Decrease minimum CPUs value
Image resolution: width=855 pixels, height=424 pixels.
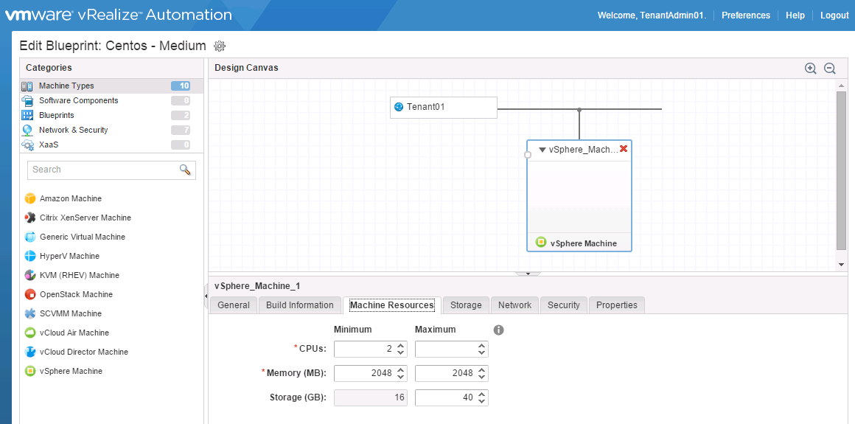click(x=401, y=352)
